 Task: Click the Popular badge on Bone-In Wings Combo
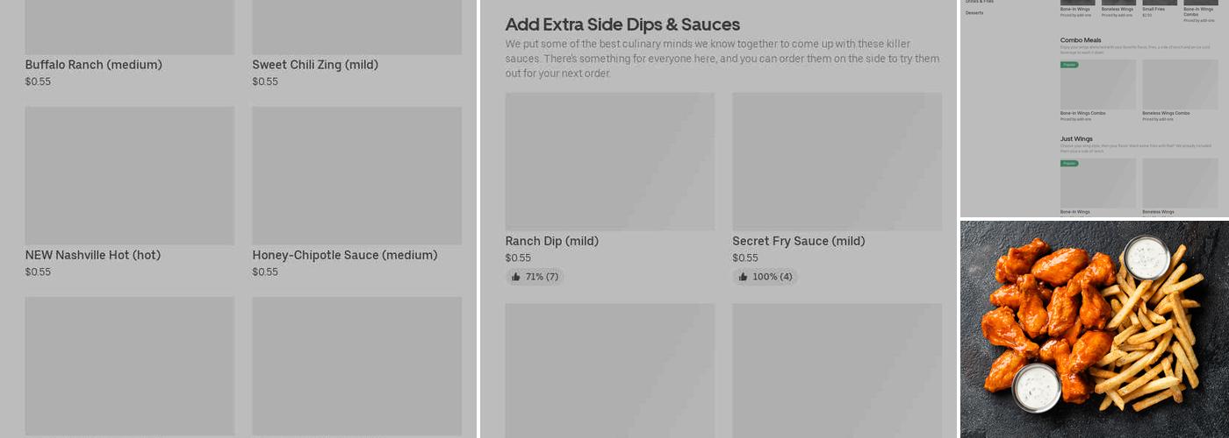click(1069, 65)
